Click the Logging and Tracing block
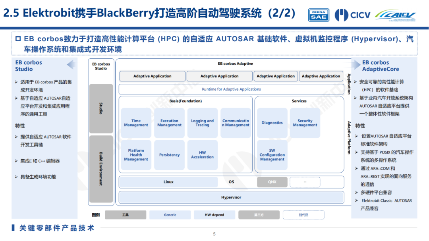The width and height of the screenshot is (429, 241). click(x=202, y=123)
